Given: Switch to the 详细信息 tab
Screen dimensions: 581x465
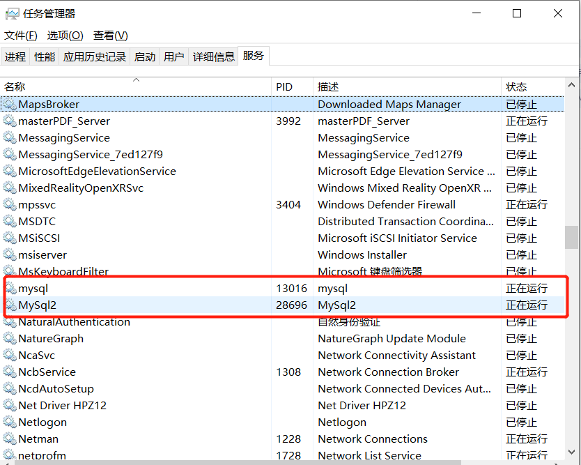Looking at the screenshot, I should [214, 56].
